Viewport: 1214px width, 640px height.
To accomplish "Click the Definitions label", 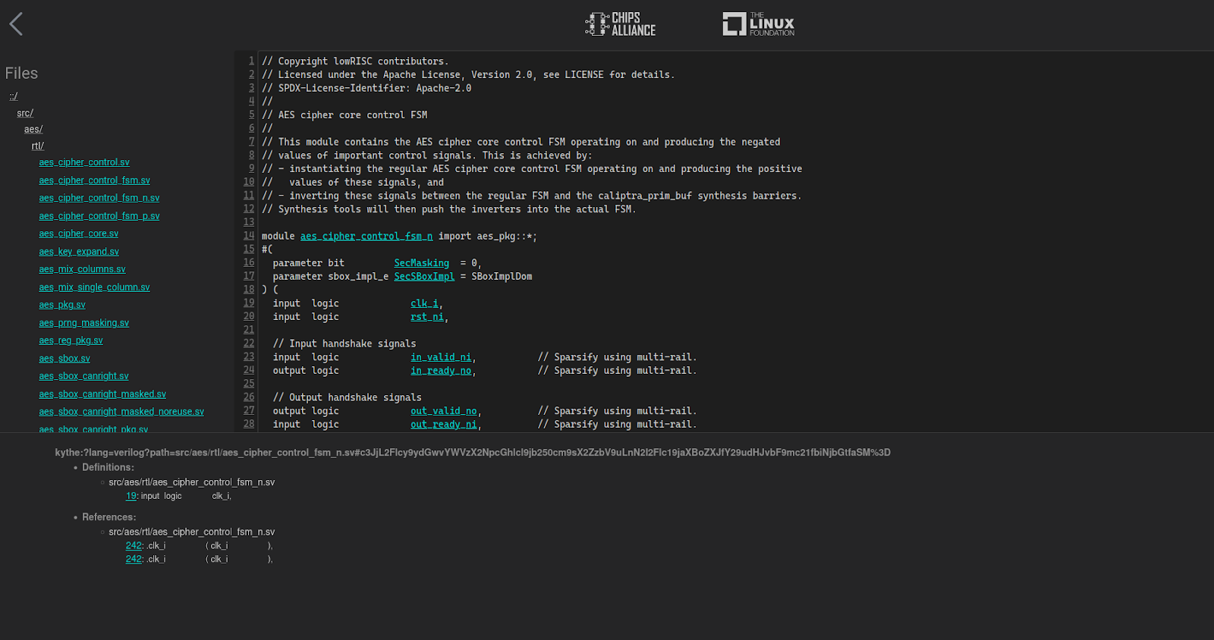I will (108, 468).
